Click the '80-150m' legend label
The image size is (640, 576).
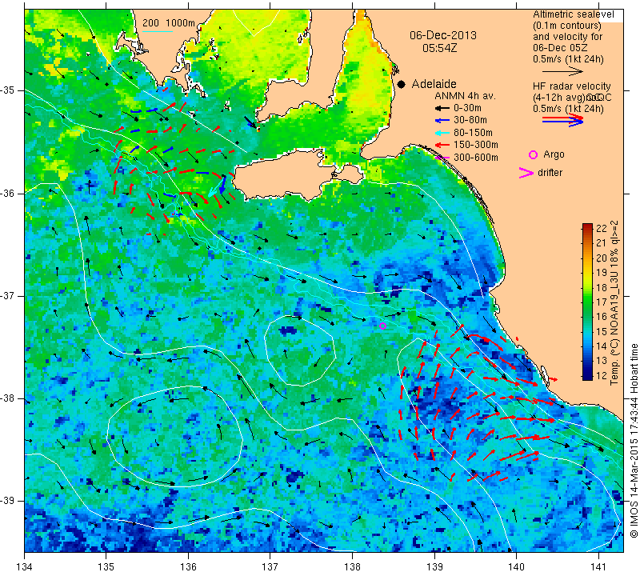(473, 133)
